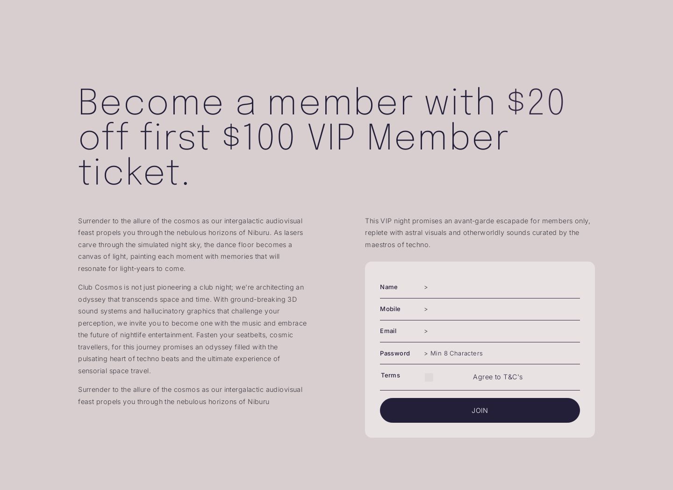The height and width of the screenshot is (490, 673).
Task: Click the 'This VIP night promises' paragraph
Action: click(x=477, y=233)
